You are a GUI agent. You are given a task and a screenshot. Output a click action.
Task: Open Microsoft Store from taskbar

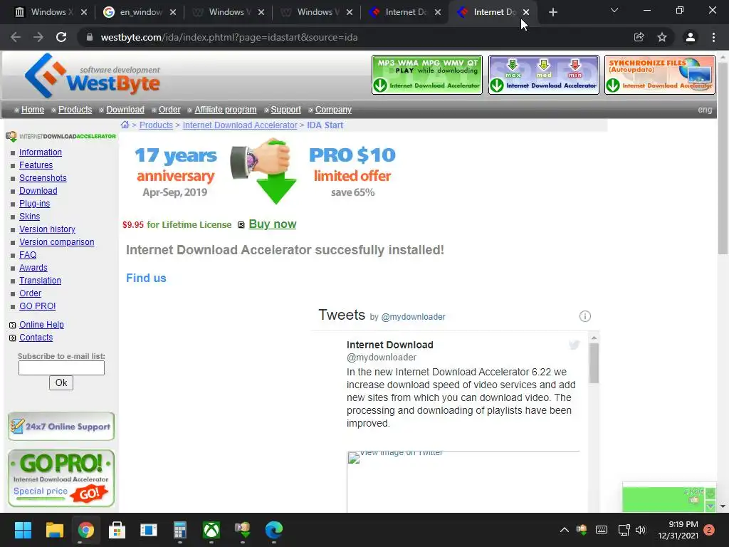click(117, 530)
